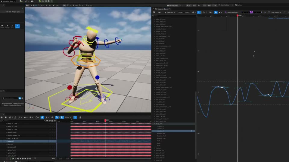Select body_ctrl in the curve editor tree
The height and width of the screenshot is (162, 289).
pos(159,124)
